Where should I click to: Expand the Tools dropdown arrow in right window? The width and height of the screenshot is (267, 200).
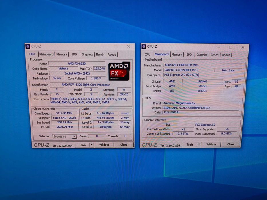199,144
